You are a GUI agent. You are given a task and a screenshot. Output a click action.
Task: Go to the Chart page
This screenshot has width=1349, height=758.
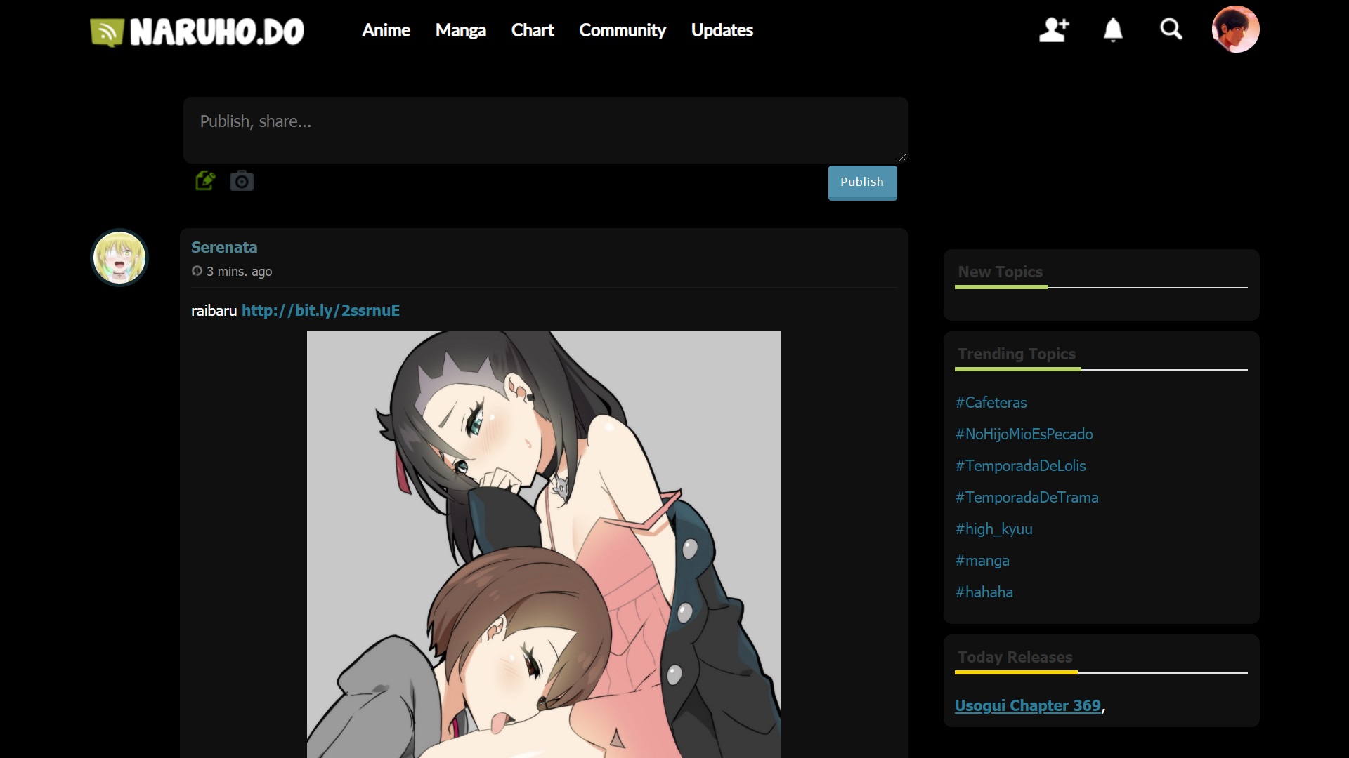coord(532,30)
